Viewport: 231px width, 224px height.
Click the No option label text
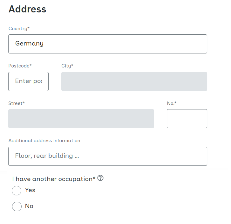[x=29, y=206]
